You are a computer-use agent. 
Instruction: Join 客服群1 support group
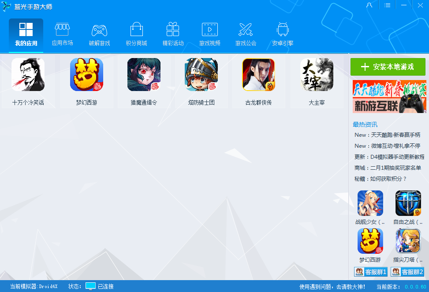click(370, 272)
